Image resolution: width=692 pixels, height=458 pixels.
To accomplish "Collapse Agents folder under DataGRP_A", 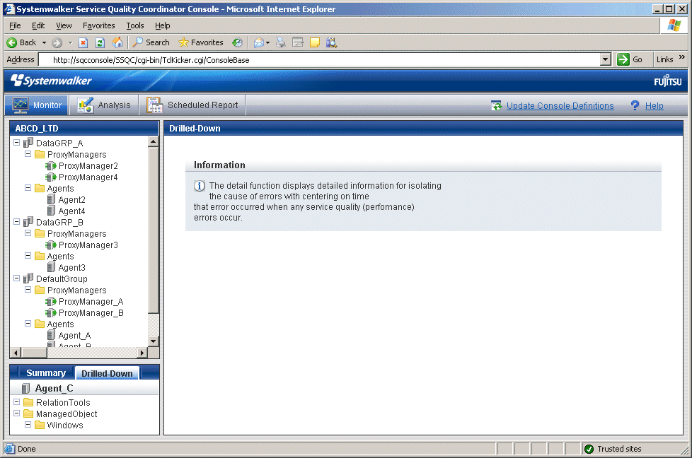I will [28, 188].
